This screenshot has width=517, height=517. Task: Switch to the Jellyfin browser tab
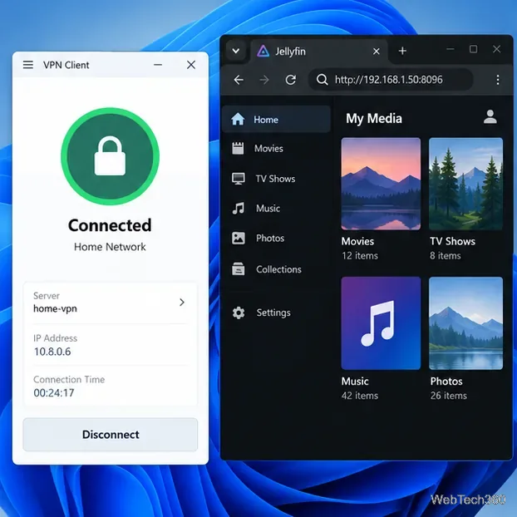pyautogui.click(x=317, y=51)
